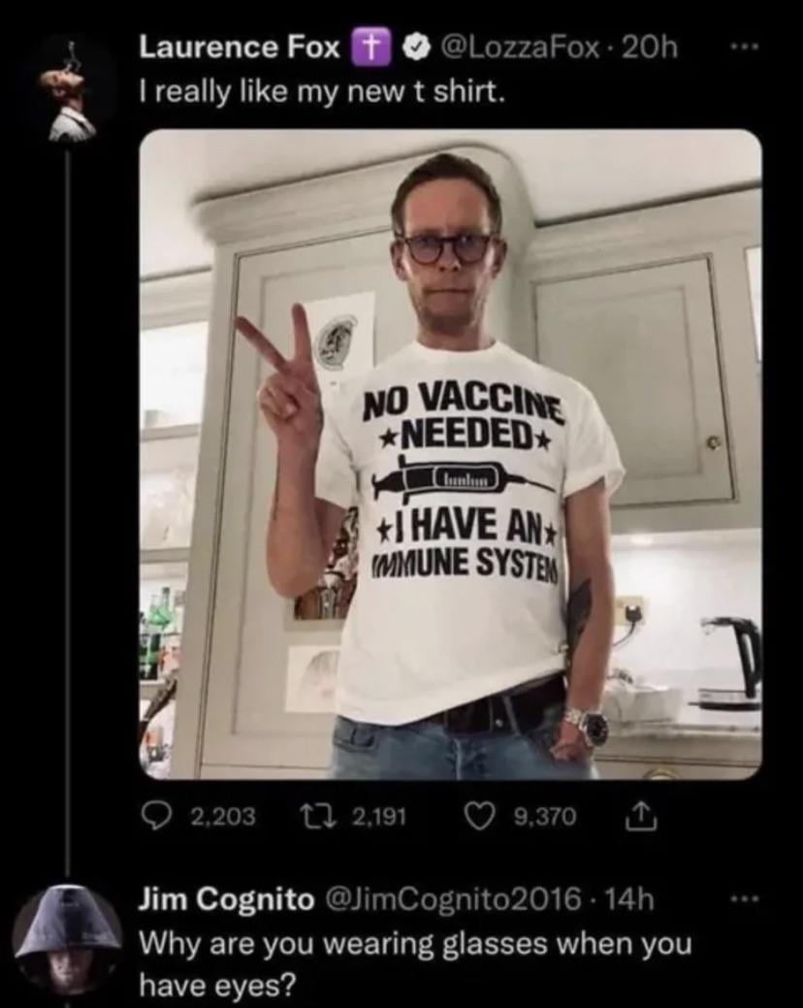
Task: Click the 2,191 retweet count
Action: pos(378,816)
